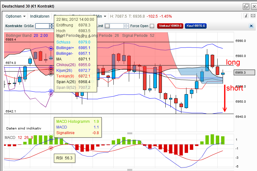Click the Bollinger Band indicator label

[x=19, y=36]
